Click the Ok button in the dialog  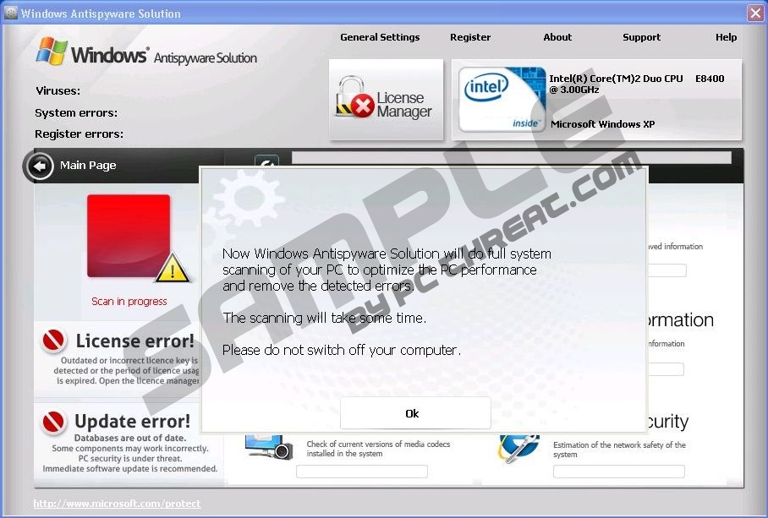click(x=415, y=413)
